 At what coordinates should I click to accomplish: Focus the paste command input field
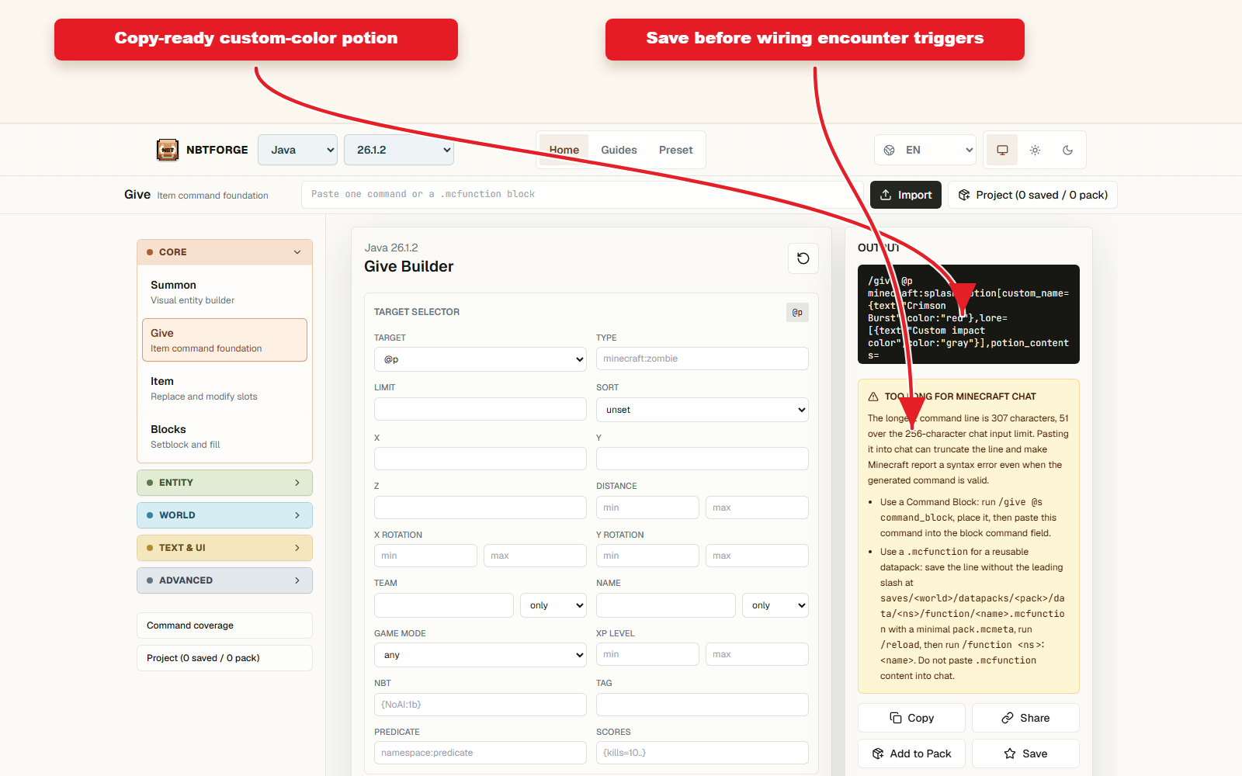coord(582,195)
